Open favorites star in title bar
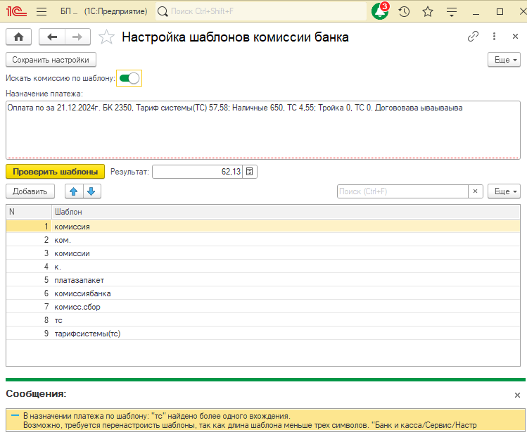Screen dimensions: 527x437 (x=428, y=12)
